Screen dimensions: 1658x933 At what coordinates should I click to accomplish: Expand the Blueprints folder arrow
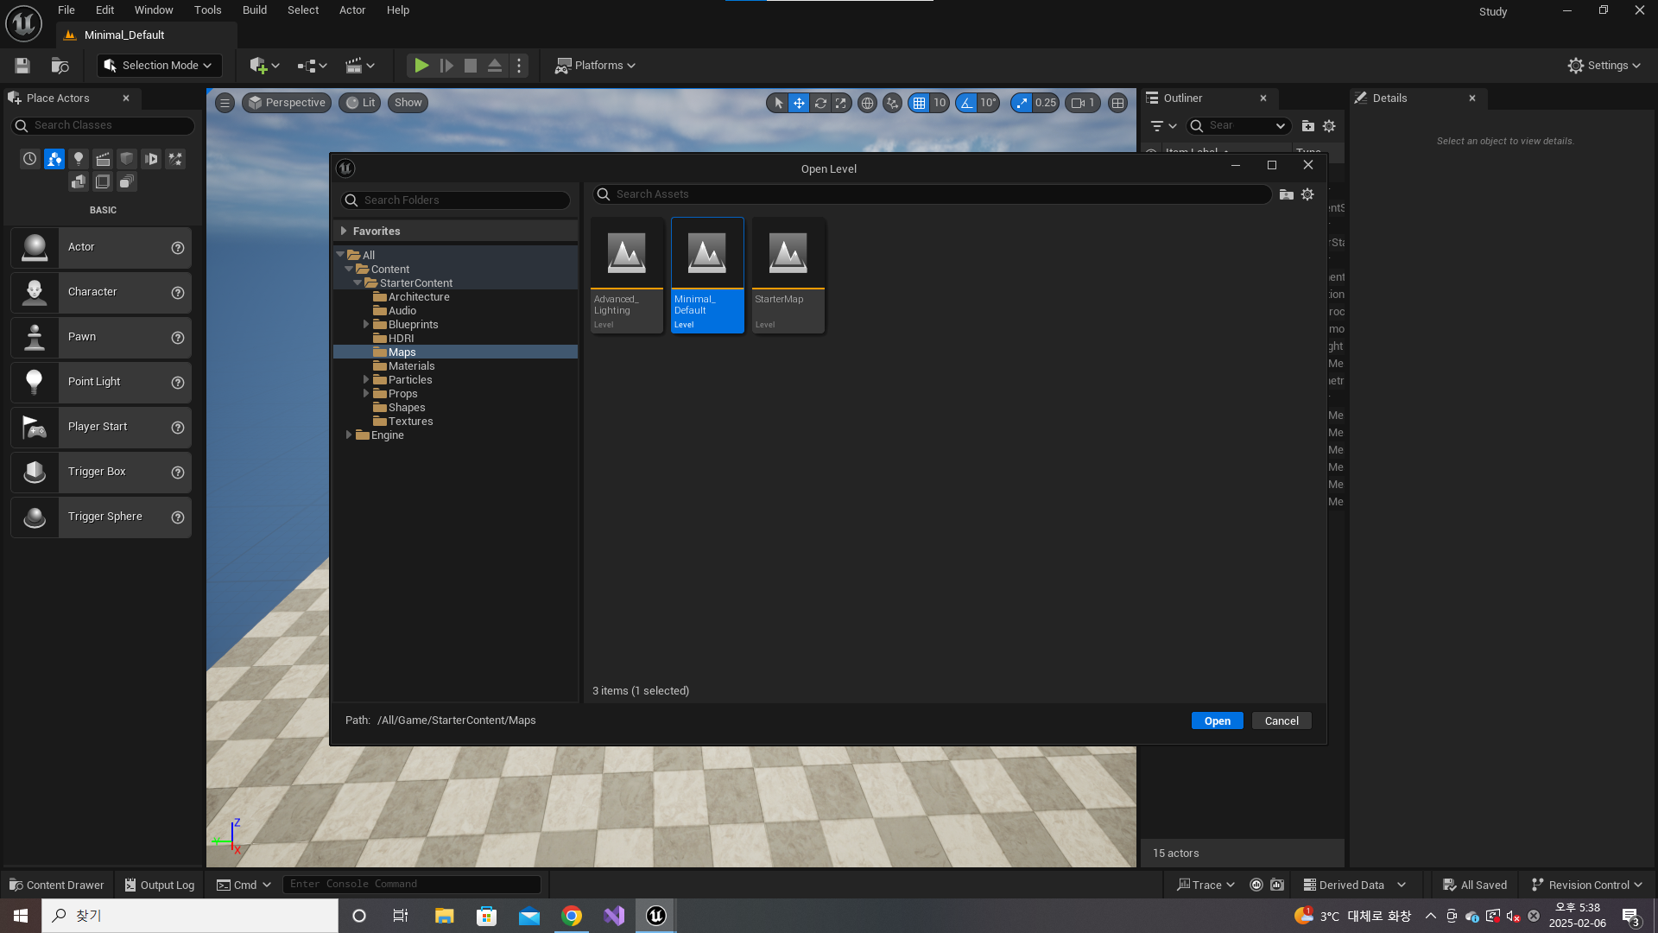(366, 325)
